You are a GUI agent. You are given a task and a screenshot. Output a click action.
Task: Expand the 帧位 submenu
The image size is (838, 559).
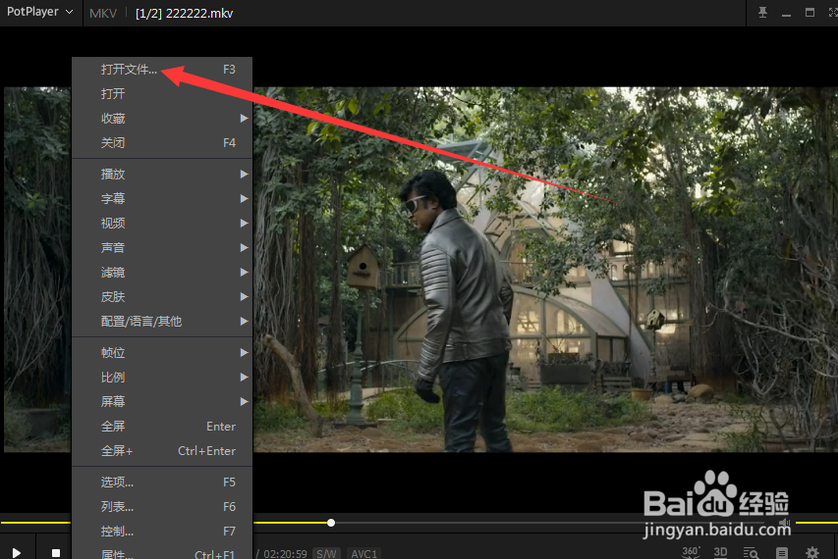(x=162, y=353)
